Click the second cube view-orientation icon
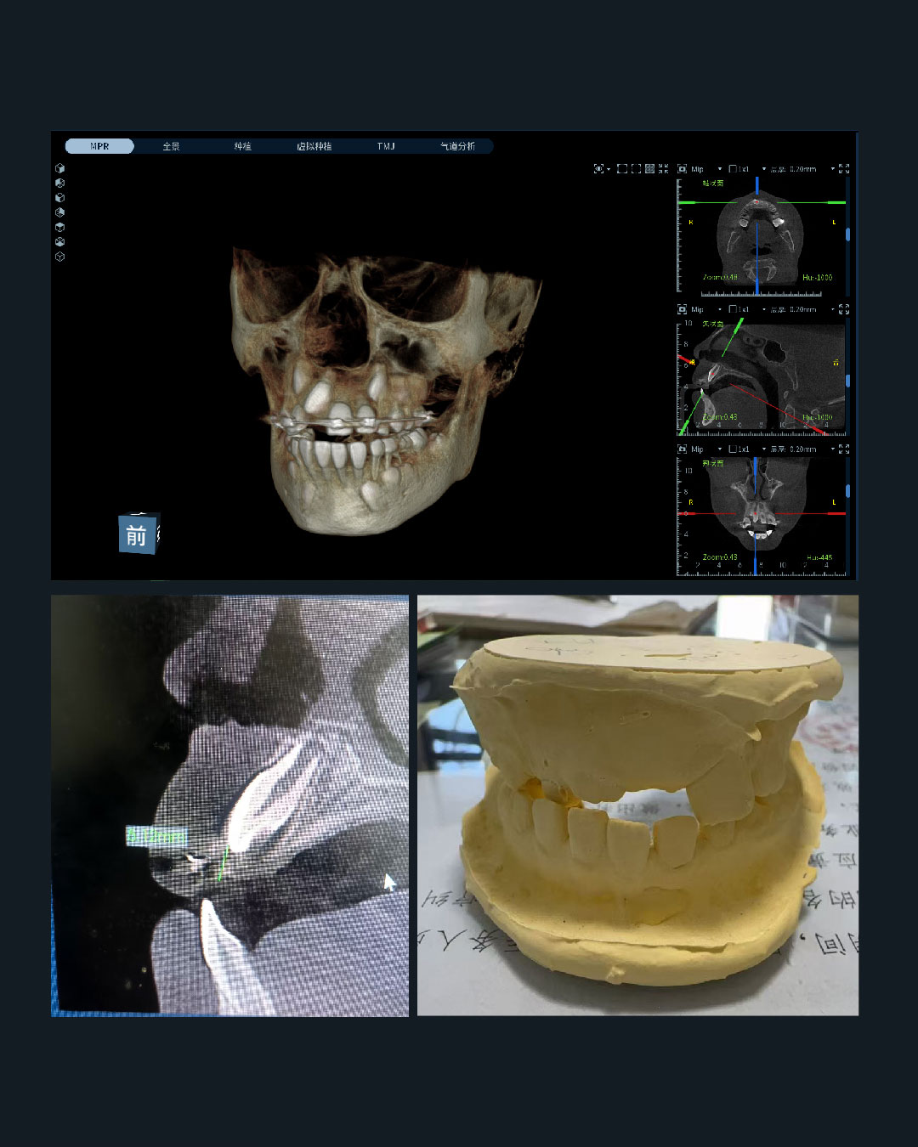918x1147 pixels. click(59, 183)
